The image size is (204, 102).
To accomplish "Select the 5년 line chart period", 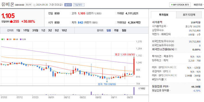I will [x=57, y=30].
